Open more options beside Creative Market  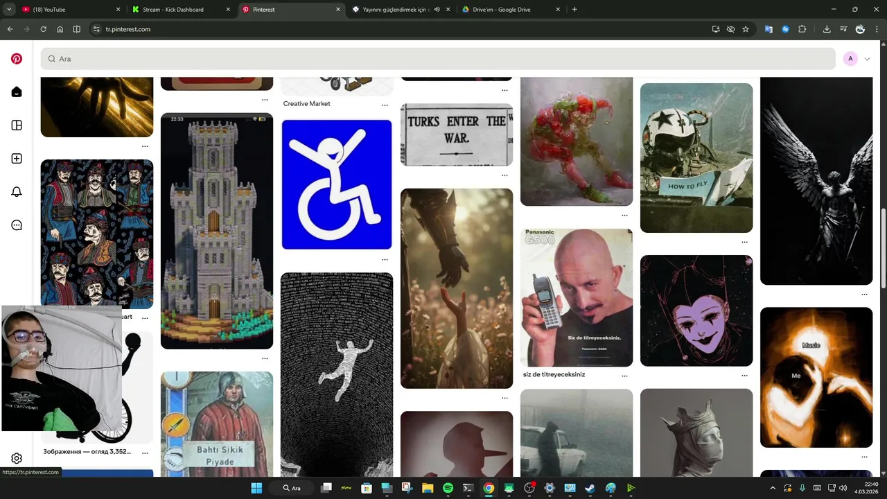point(385,105)
